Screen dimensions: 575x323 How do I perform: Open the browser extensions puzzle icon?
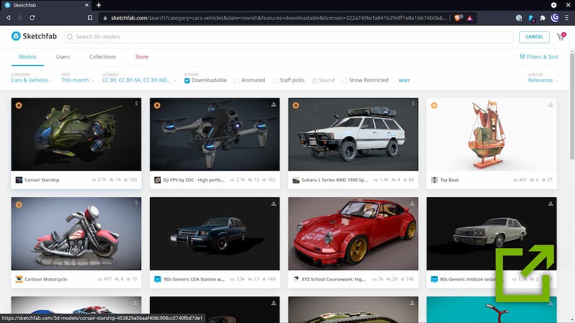pyautogui.click(x=542, y=18)
